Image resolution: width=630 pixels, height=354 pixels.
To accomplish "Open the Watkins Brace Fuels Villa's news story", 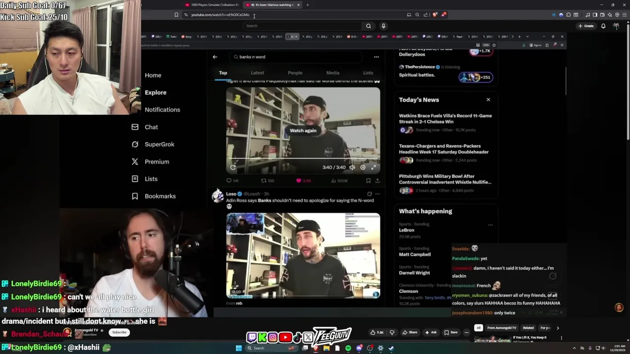I will tap(445, 119).
